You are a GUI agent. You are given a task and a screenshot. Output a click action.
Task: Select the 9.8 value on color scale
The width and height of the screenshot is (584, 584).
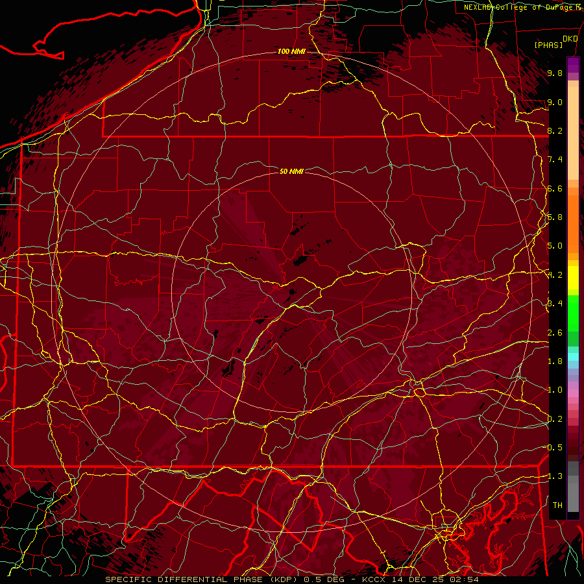[x=555, y=73]
